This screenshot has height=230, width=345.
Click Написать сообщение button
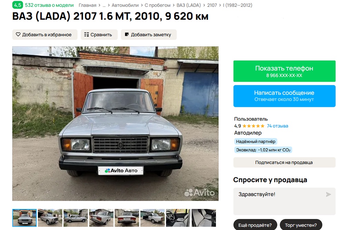click(x=284, y=96)
